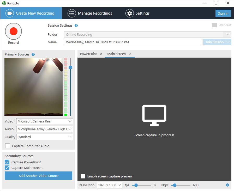Open the Resolution dropdown
234x191 pixels.
coord(109,185)
